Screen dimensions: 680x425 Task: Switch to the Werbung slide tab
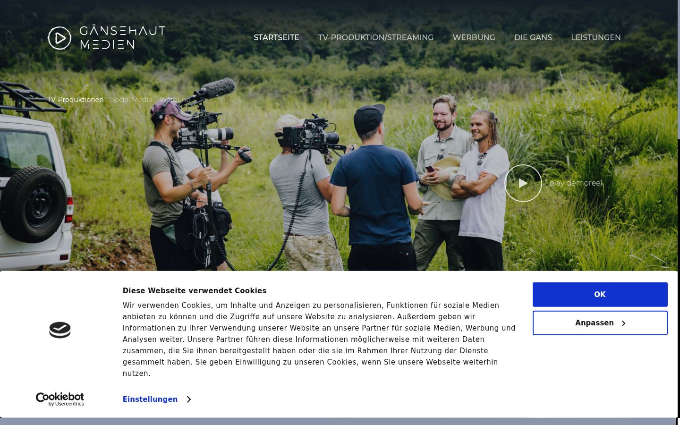click(x=175, y=100)
